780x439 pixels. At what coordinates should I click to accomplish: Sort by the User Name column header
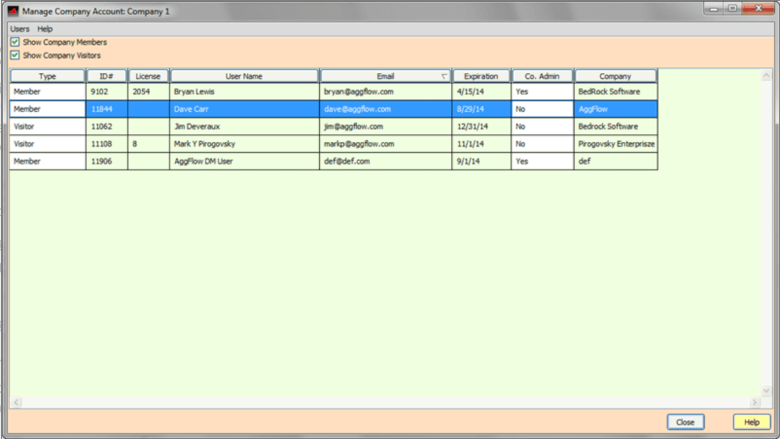244,76
